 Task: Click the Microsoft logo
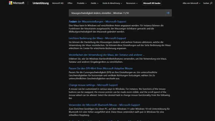click(x=16, y=3)
